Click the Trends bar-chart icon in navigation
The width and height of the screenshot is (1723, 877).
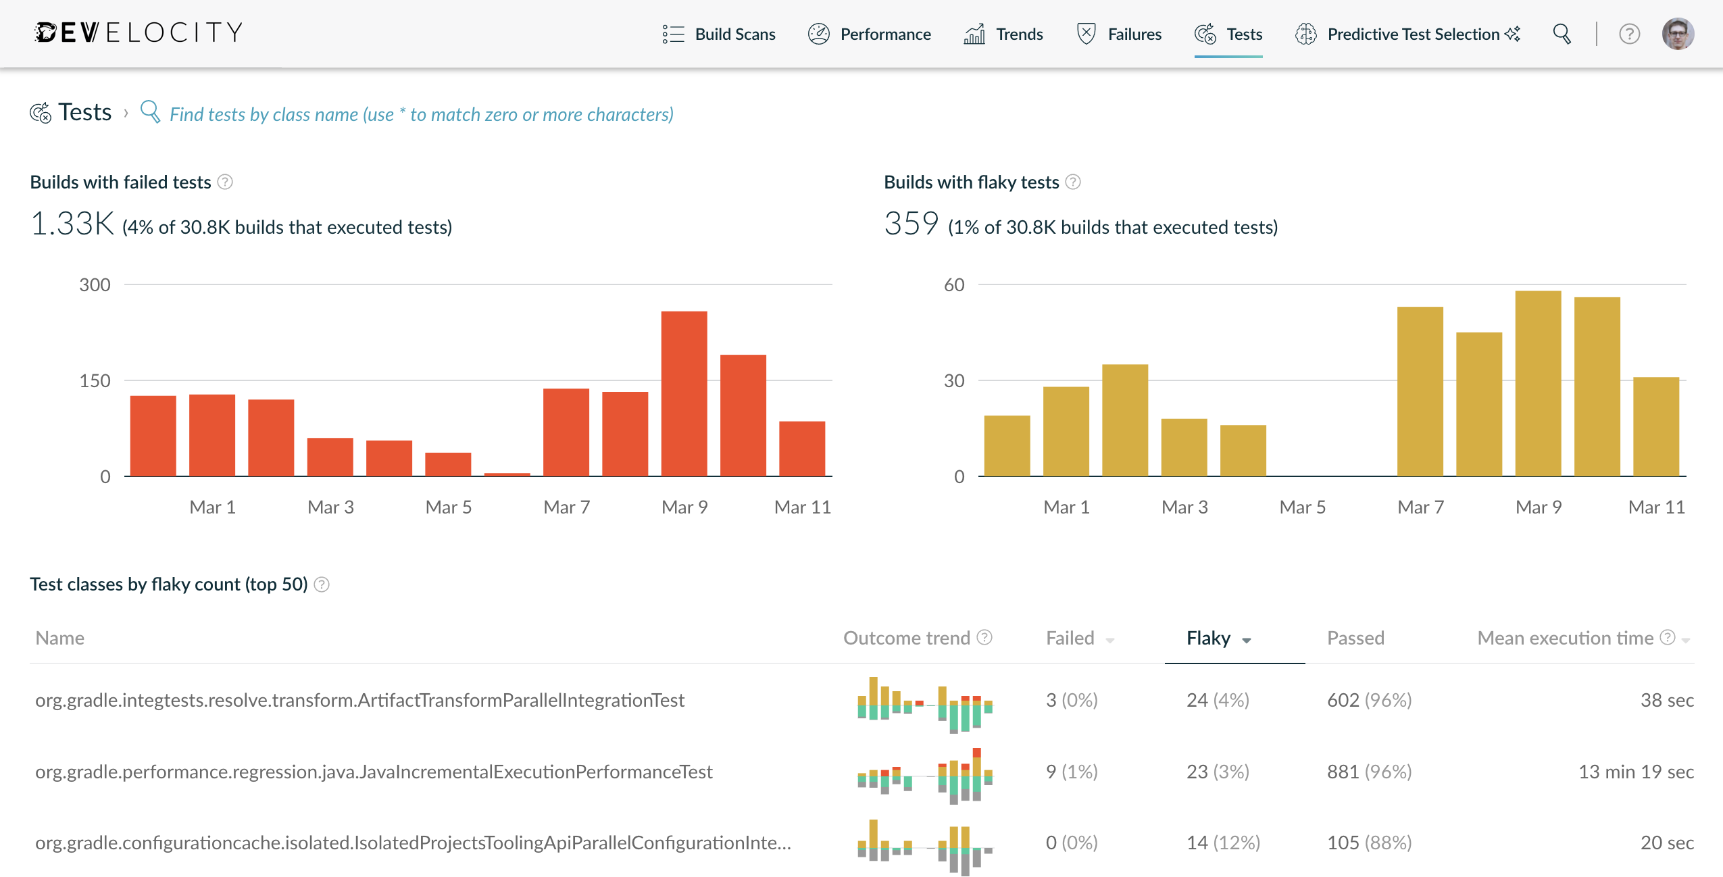point(973,34)
